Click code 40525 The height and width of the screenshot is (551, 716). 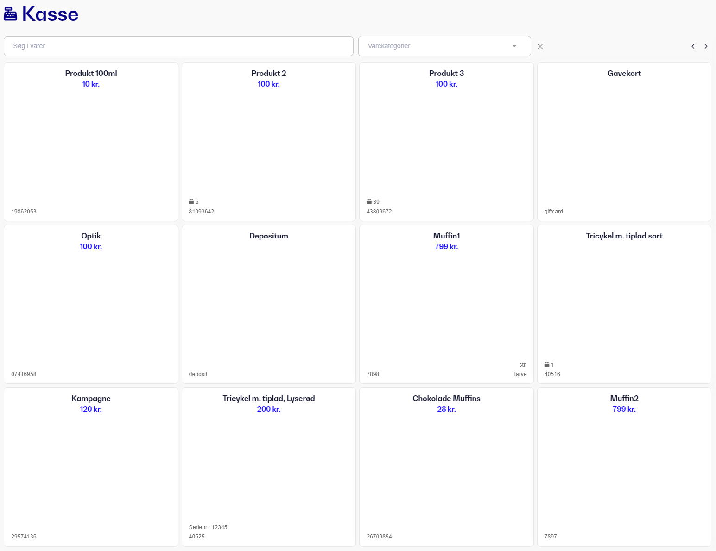[x=196, y=537]
